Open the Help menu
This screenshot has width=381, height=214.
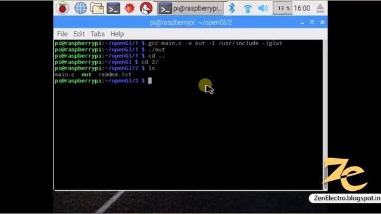[117, 34]
